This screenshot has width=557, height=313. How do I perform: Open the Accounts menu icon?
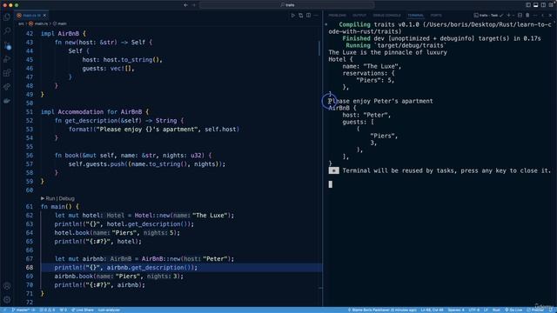(x=7, y=286)
